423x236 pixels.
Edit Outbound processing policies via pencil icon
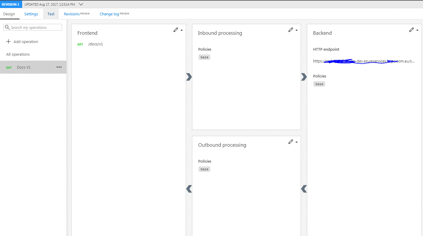(290, 142)
